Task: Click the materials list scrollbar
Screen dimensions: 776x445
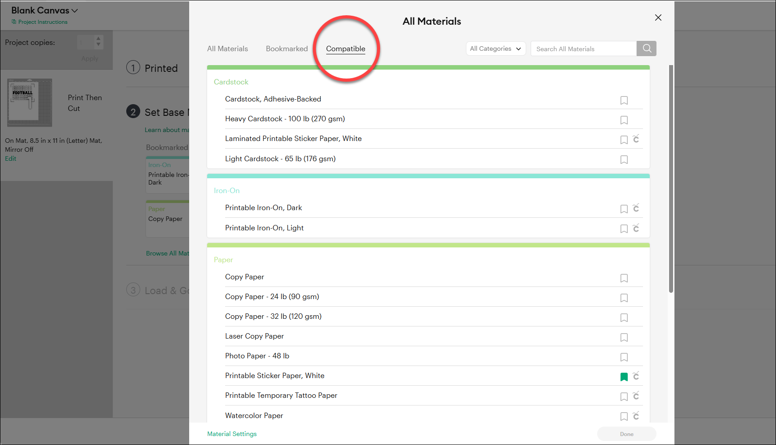Action: point(671,179)
